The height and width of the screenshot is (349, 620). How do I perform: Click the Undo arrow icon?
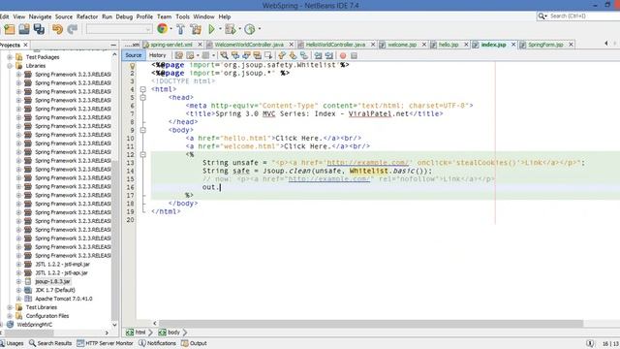(x=58, y=29)
